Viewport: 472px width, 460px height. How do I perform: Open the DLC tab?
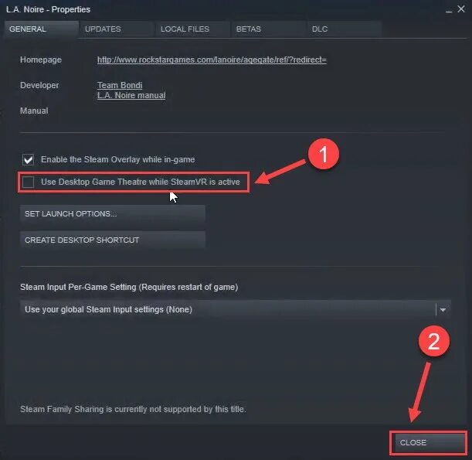point(345,29)
